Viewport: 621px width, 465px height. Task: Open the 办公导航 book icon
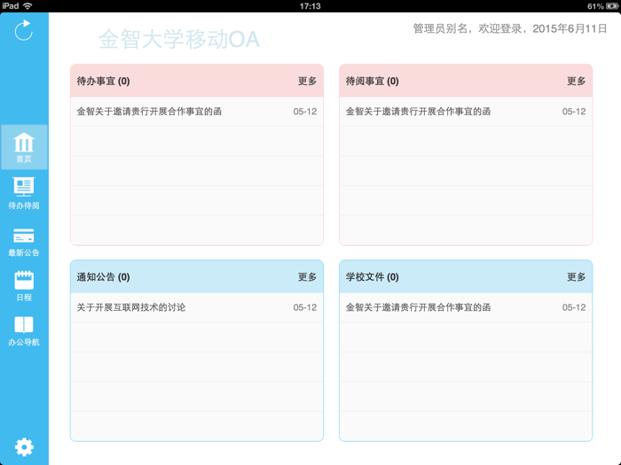24,331
